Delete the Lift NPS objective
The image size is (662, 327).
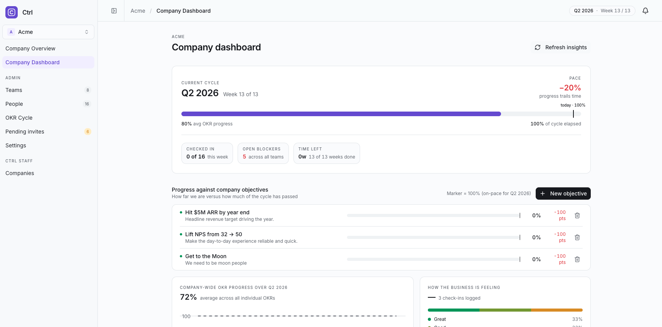pos(577,237)
